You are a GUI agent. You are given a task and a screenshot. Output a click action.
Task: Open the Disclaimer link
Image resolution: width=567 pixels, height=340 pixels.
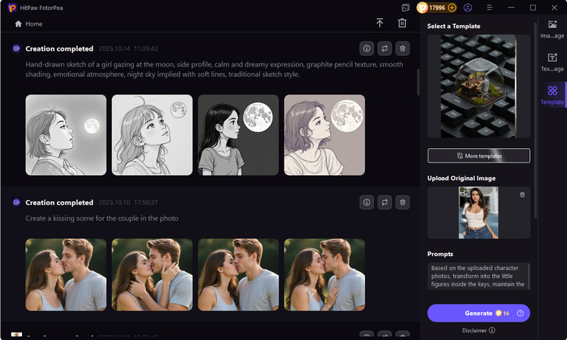click(x=478, y=330)
